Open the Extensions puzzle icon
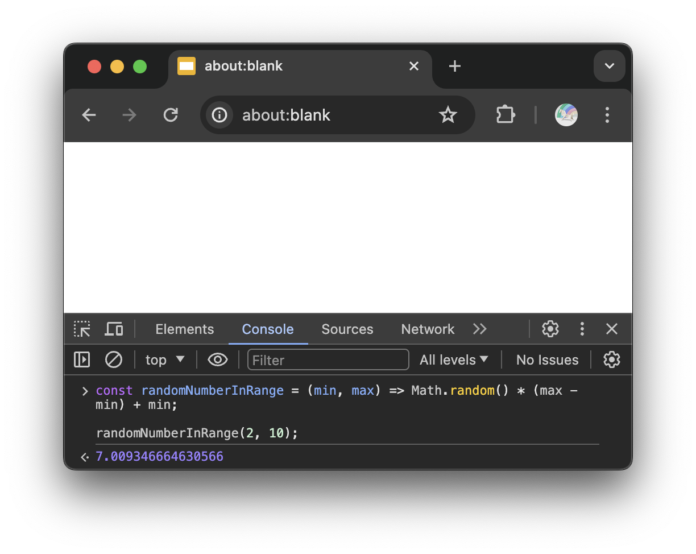The height and width of the screenshot is (554, 696). (506, 115)
